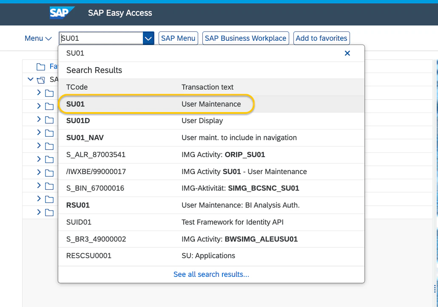Expand the first subfolder in tree
Image resolution: width=438 pixels, height=307 pixels.
tap(39, 93)
